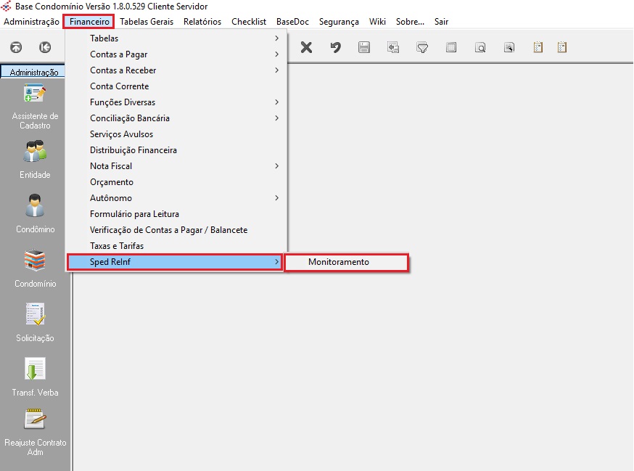This screenshot has width=634, height=471.
Task: Click the Financeiro menu
Action: pos(89,22)
